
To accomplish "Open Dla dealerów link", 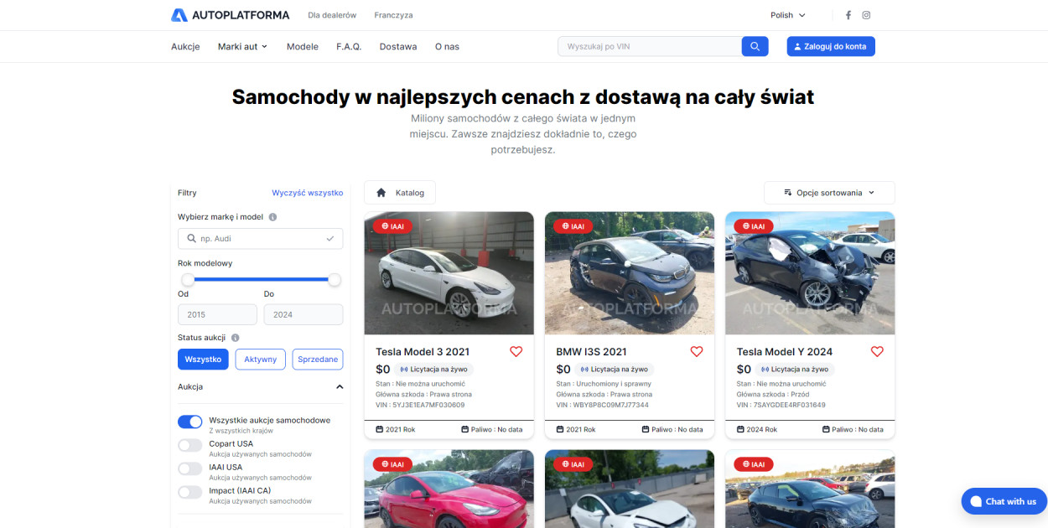I will coord(332,15).
